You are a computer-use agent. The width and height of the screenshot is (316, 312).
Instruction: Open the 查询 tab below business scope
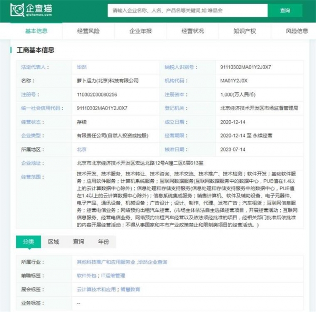[78, 242]
